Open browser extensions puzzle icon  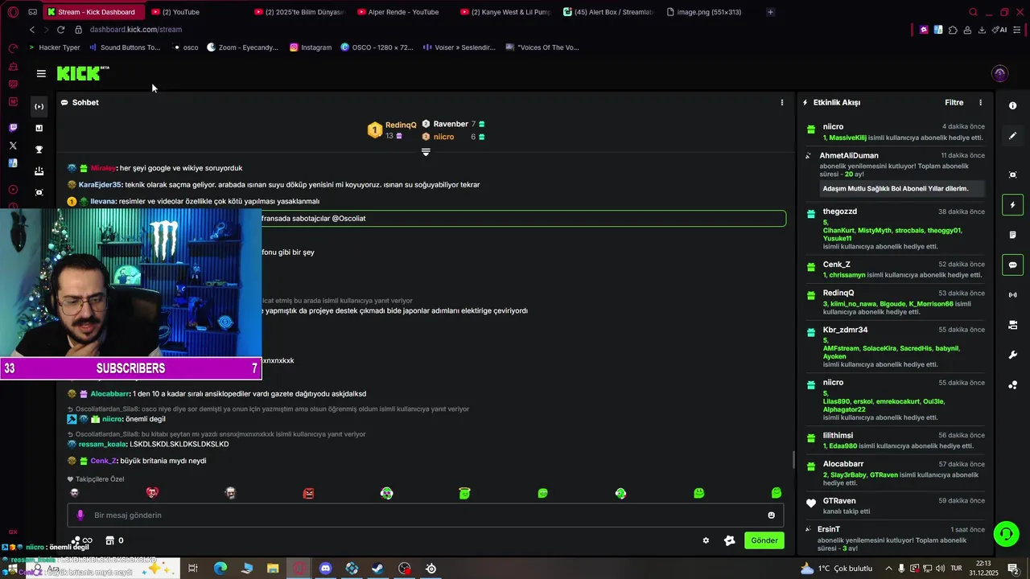[x=953, y=30]
